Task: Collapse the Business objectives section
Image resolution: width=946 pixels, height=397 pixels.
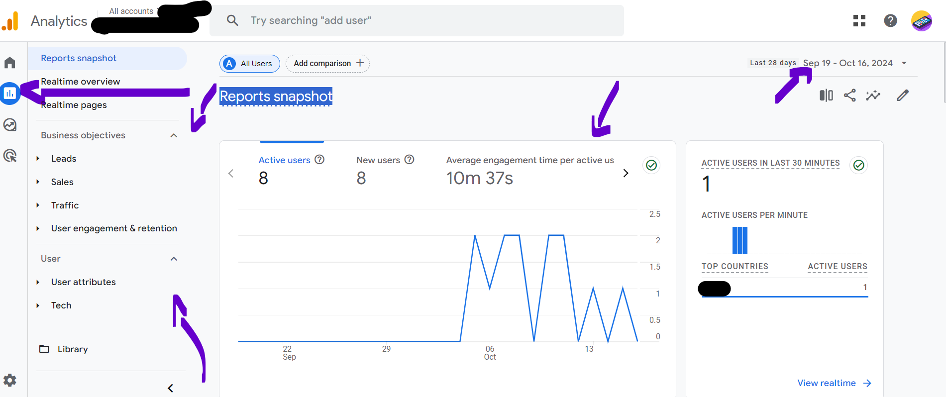Action: pos(174,135)
